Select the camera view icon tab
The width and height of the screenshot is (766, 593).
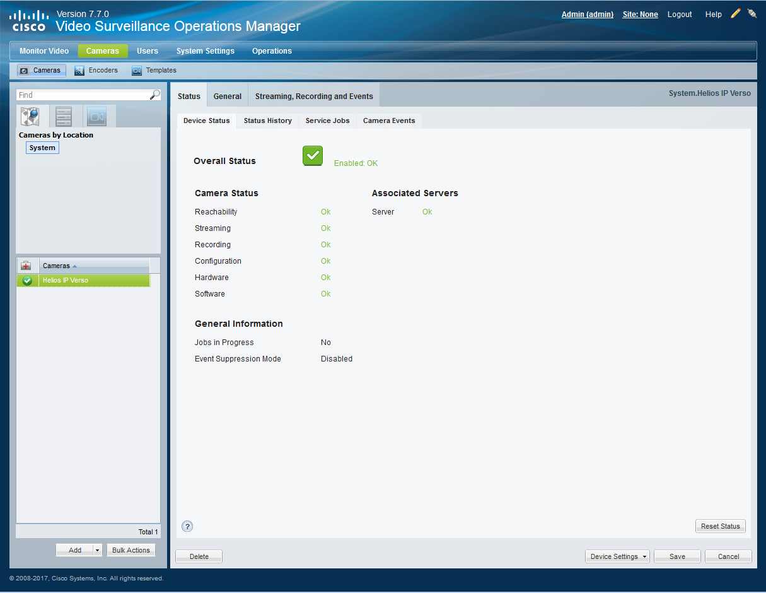pos(96,116)
